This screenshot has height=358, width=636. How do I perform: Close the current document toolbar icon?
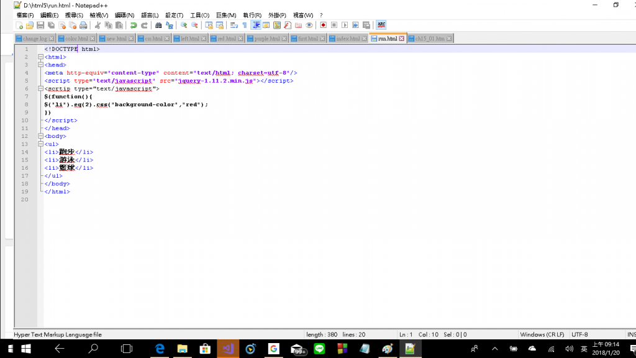point(62,25)
